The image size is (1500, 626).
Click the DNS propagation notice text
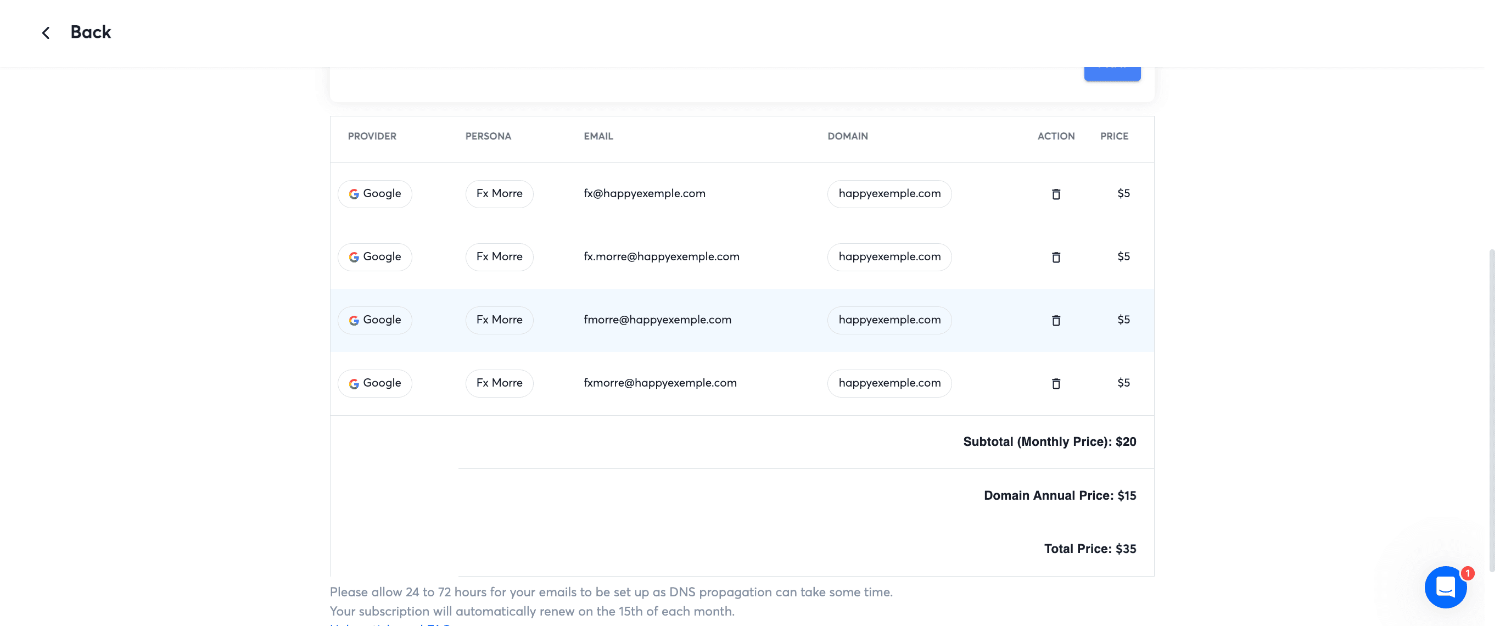point(611,592)
